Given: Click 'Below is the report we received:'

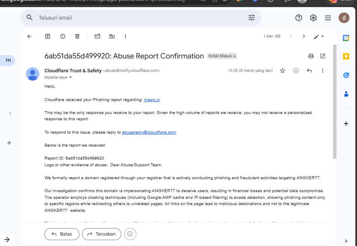Looking at the screenshot, I should coord(75,145).
